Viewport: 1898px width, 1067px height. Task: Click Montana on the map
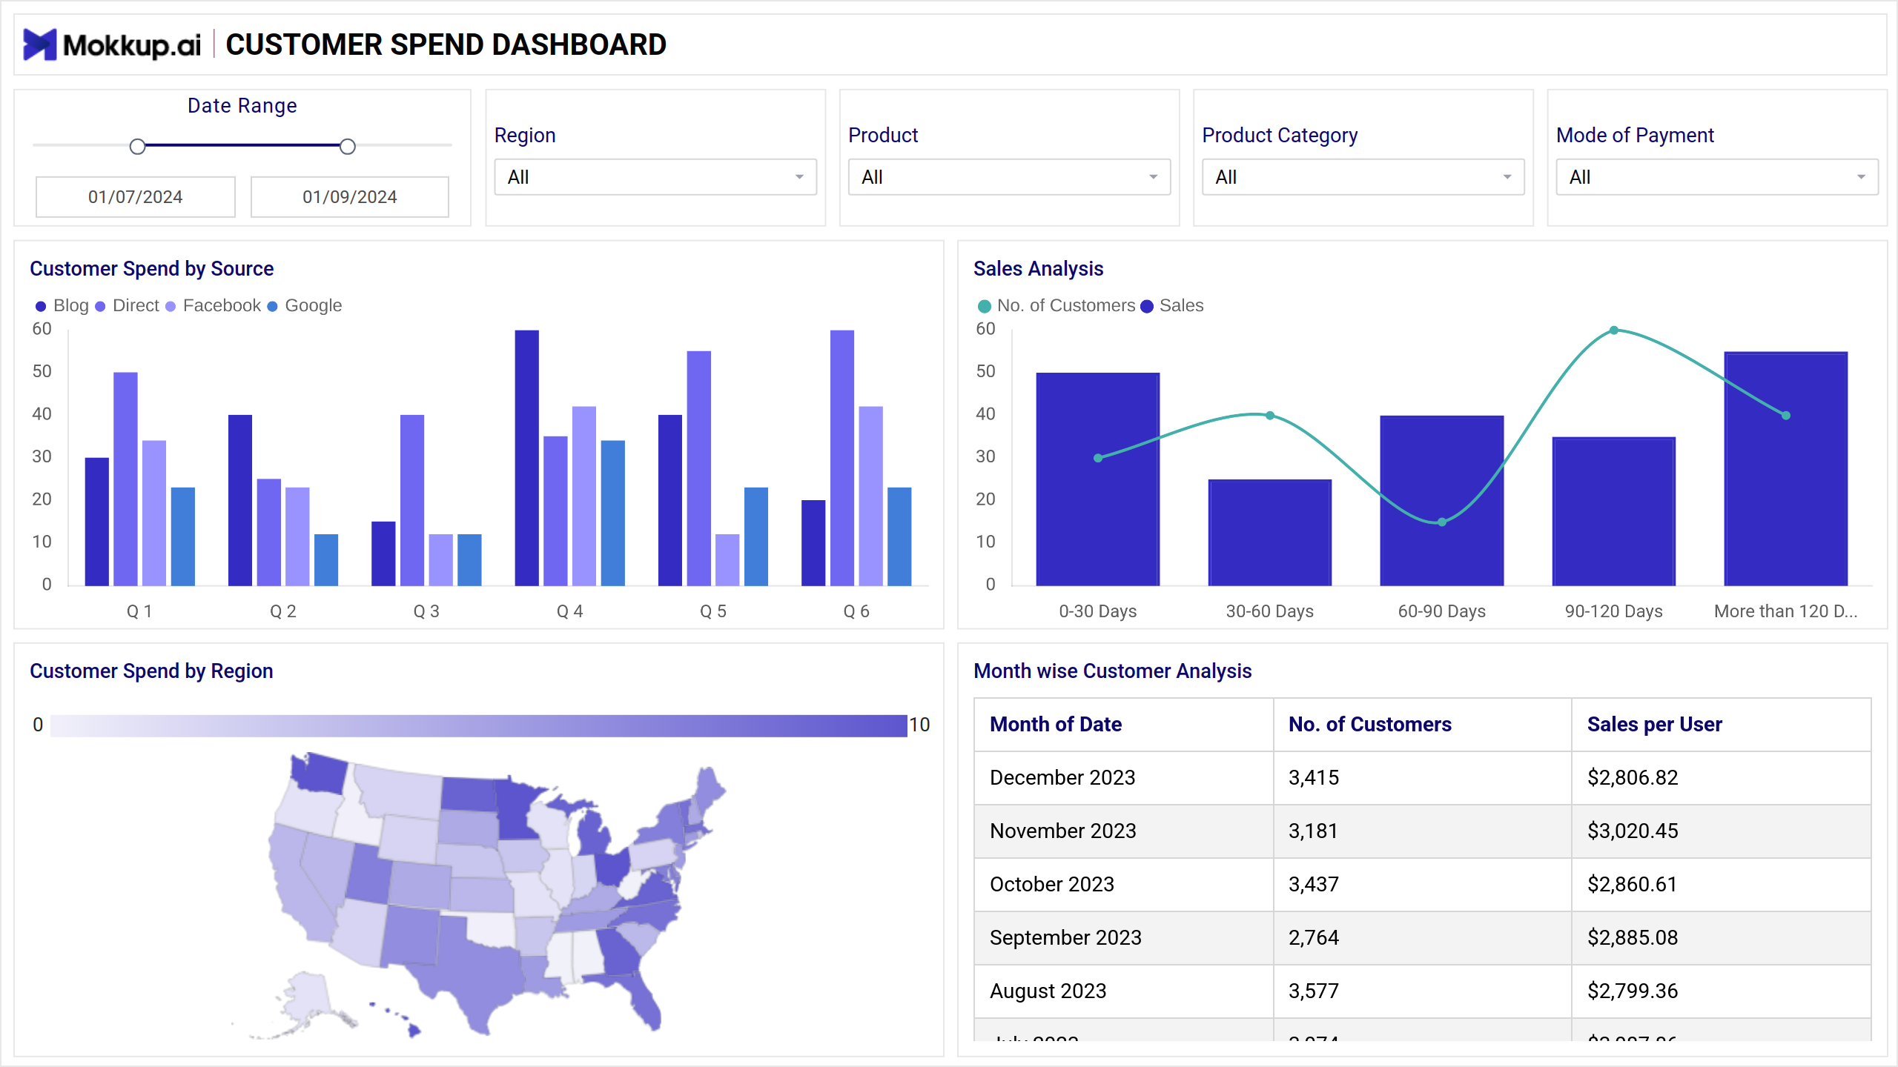pos(400,791)
